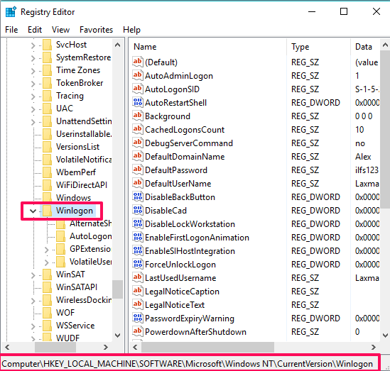
Task: Click the DefaultPassword string icon
Action: coord(137,170)
